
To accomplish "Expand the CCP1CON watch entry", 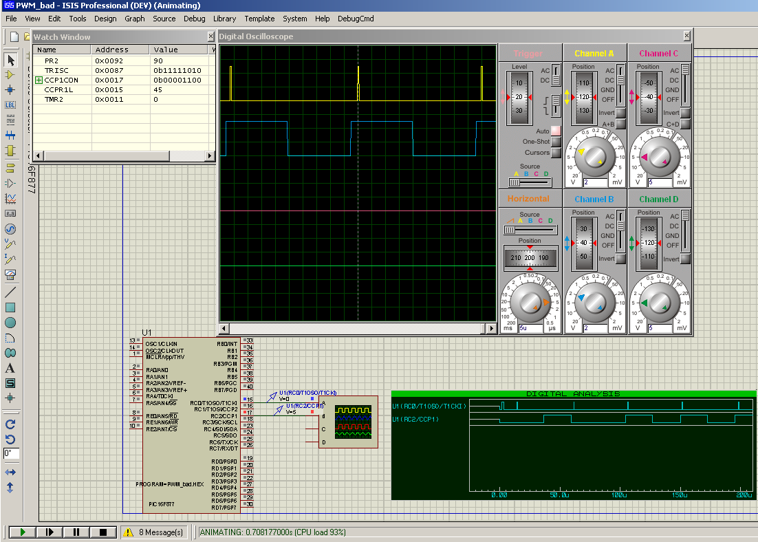I will click(39, 80).
